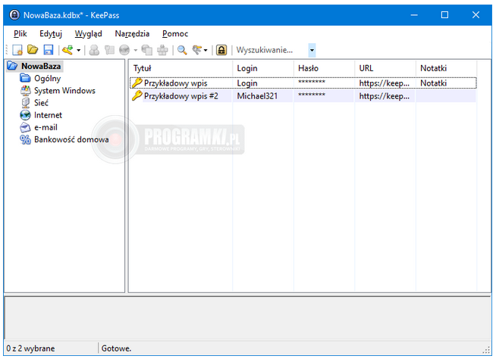Click the window resize grip corner
This screenshot has width=496, height=359.
point(486,349)
